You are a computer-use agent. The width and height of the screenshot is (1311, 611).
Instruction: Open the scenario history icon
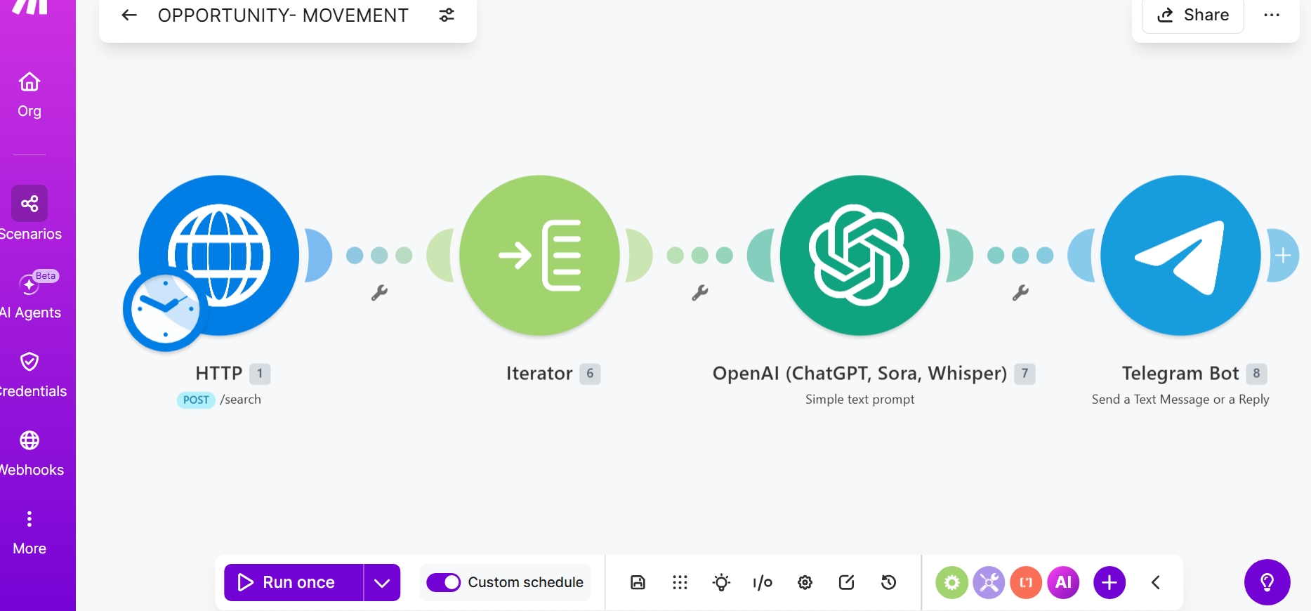pyautogui.click(x=888, y=582)
